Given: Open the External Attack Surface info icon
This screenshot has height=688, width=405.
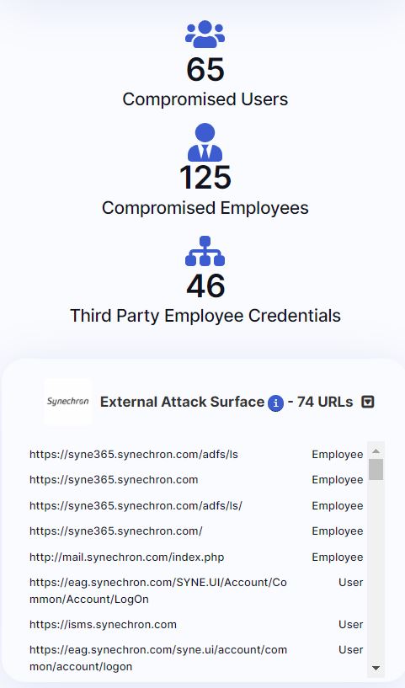Looking at the screenshot, I should (x=275, y=403).
